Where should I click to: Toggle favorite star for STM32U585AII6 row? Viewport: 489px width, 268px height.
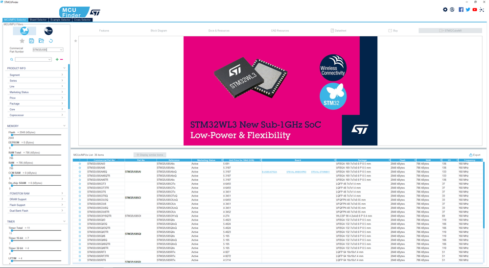pos(80,168)
